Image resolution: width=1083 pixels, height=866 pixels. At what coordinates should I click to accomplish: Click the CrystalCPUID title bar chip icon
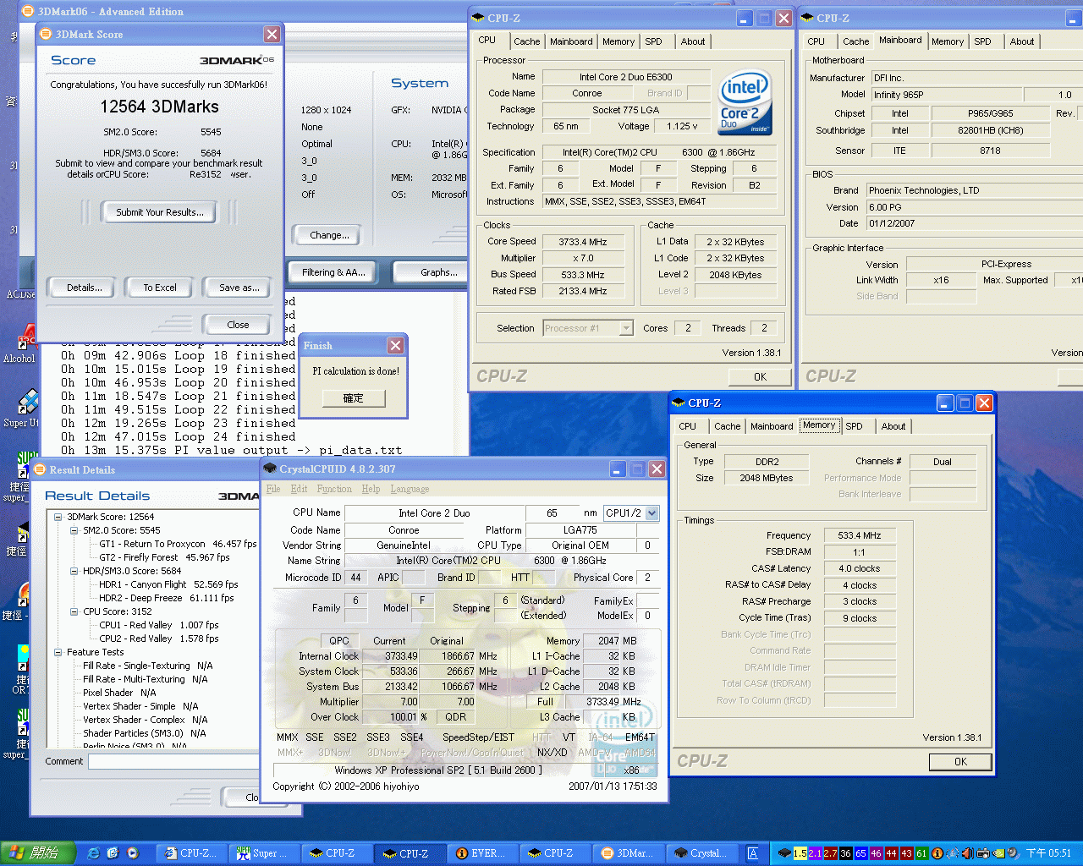pyautogui.click(x=270, y=469)
